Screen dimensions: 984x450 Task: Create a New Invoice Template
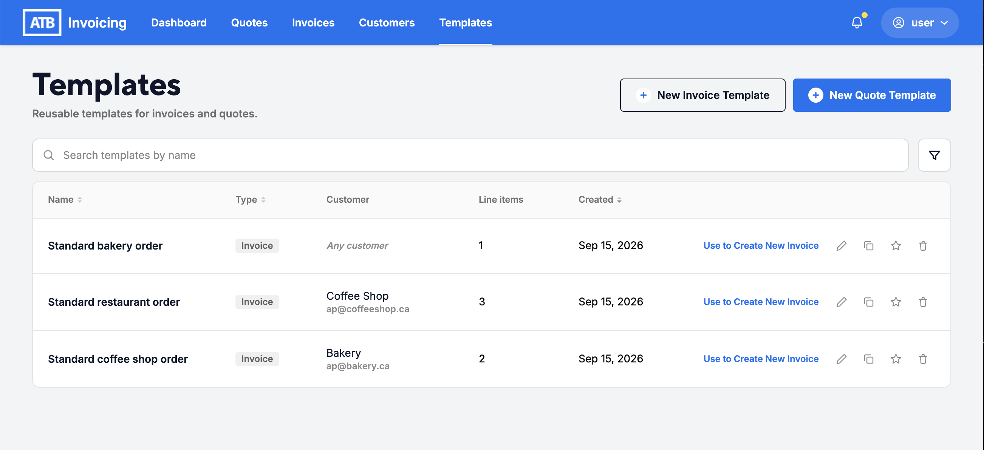[702, 95]
